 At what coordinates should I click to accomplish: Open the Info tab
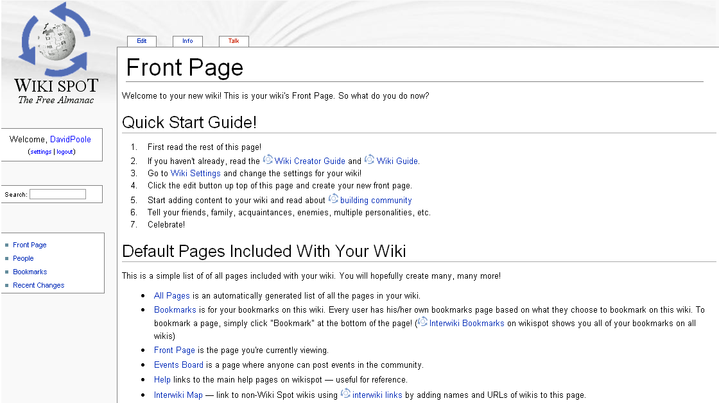(x=187, y=41)
